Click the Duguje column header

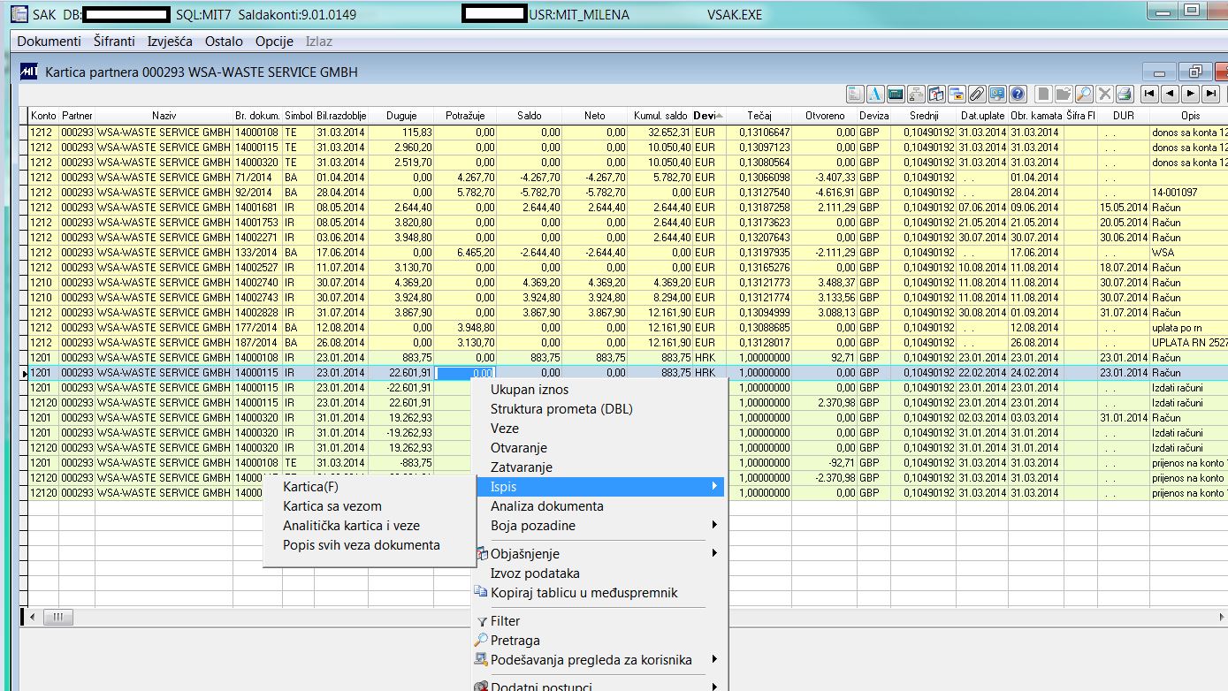(x=401, y=116)
